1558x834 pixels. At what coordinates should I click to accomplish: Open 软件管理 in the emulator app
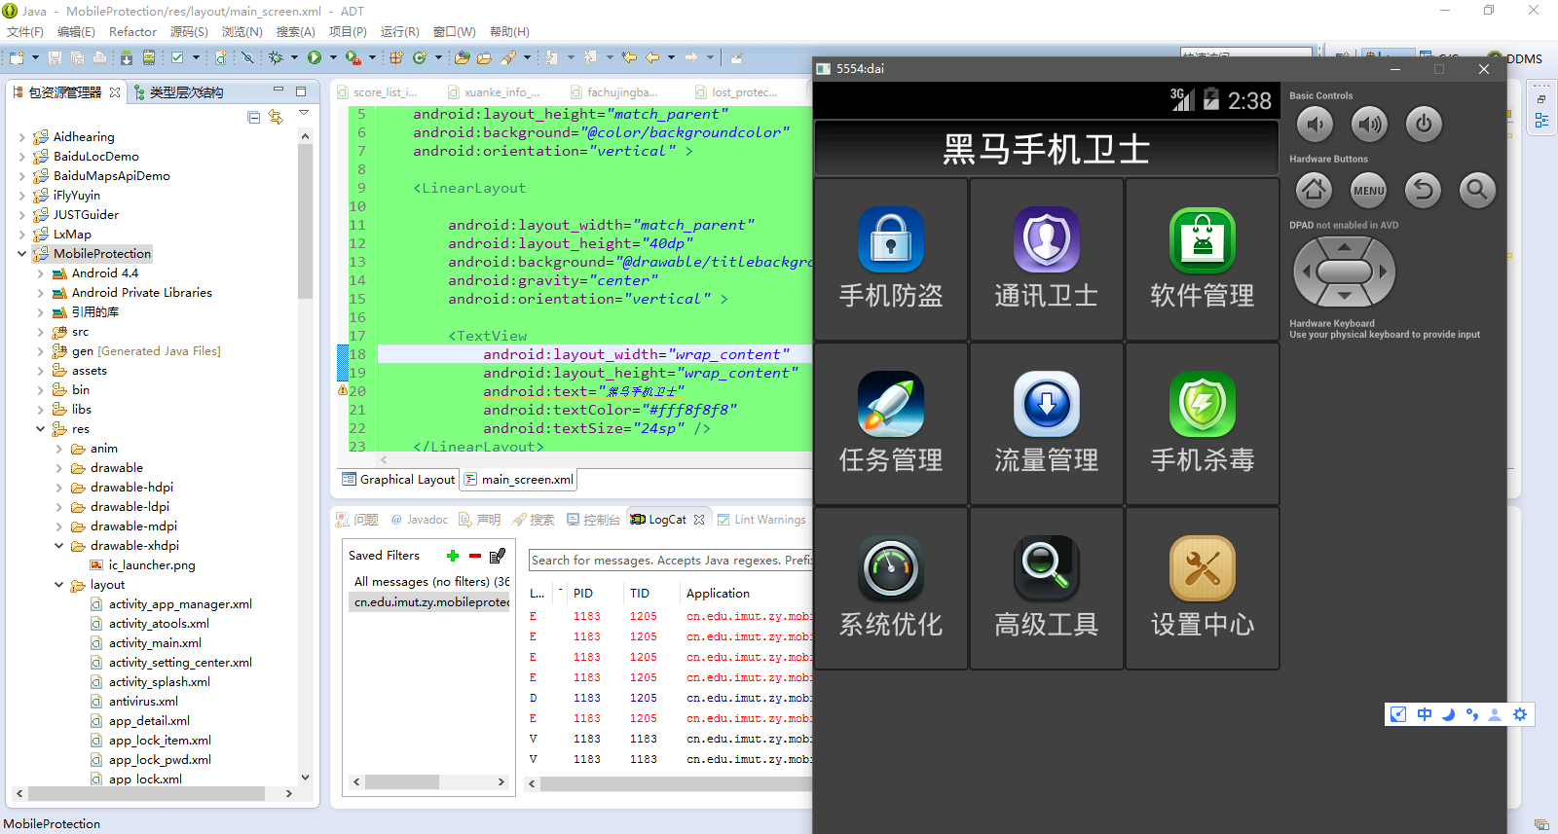[1203, 259]
